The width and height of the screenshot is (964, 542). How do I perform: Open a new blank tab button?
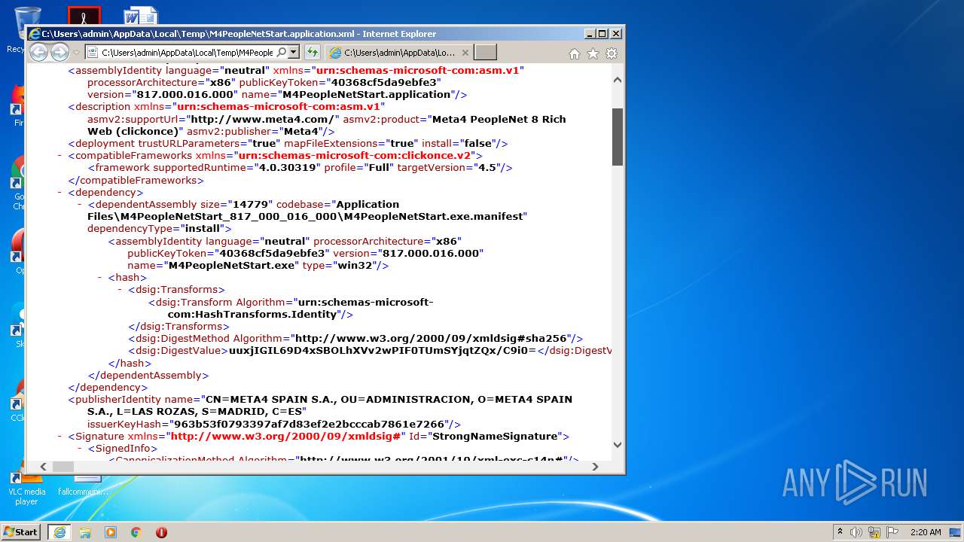pyautogui.click(x=486, y=53)
